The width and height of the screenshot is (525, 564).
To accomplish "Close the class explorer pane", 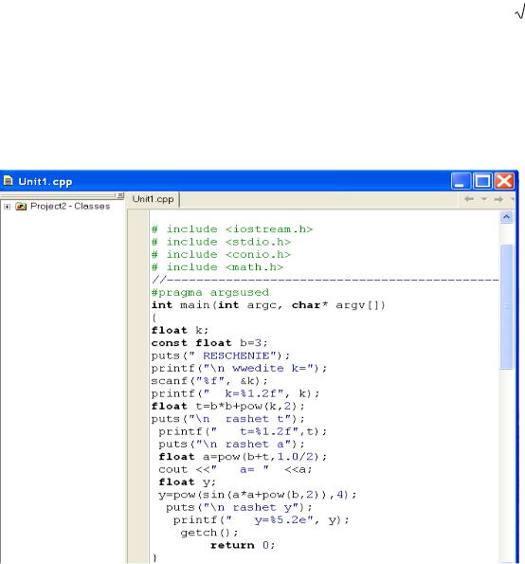I will pos(120,195).
